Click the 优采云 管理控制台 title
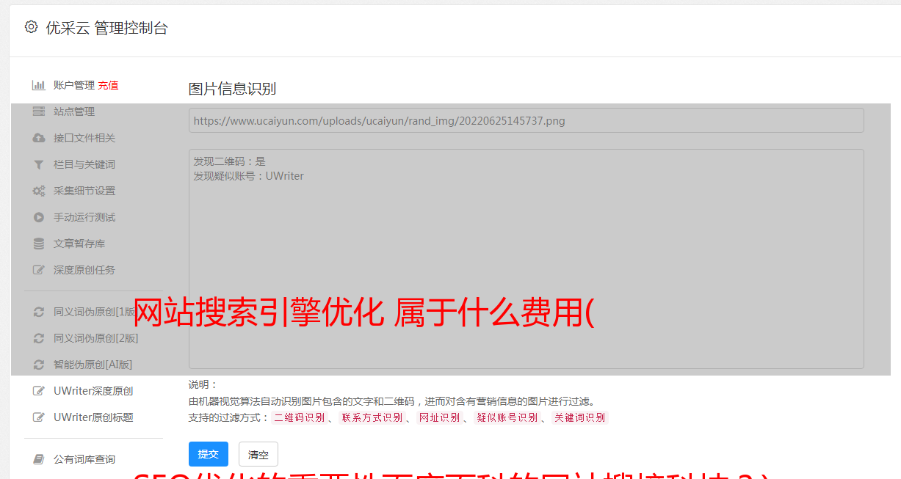Screen dimensions: 901x479 (106, 28)
